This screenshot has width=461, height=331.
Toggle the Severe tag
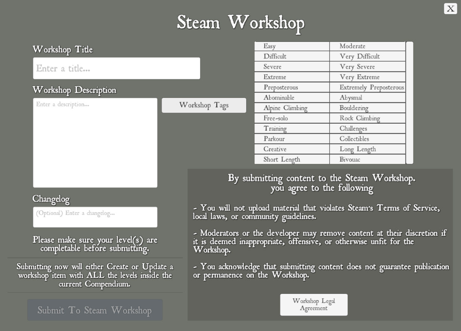pos(292,67)
